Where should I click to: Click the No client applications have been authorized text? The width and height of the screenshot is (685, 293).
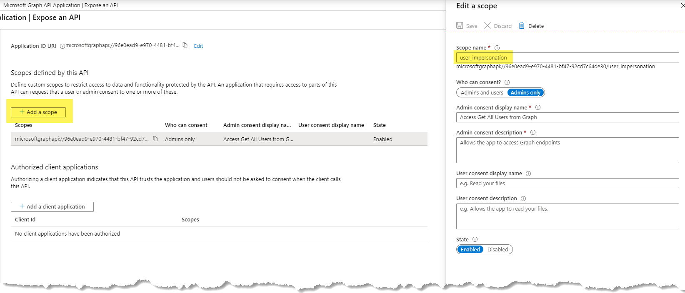[67, 234]
